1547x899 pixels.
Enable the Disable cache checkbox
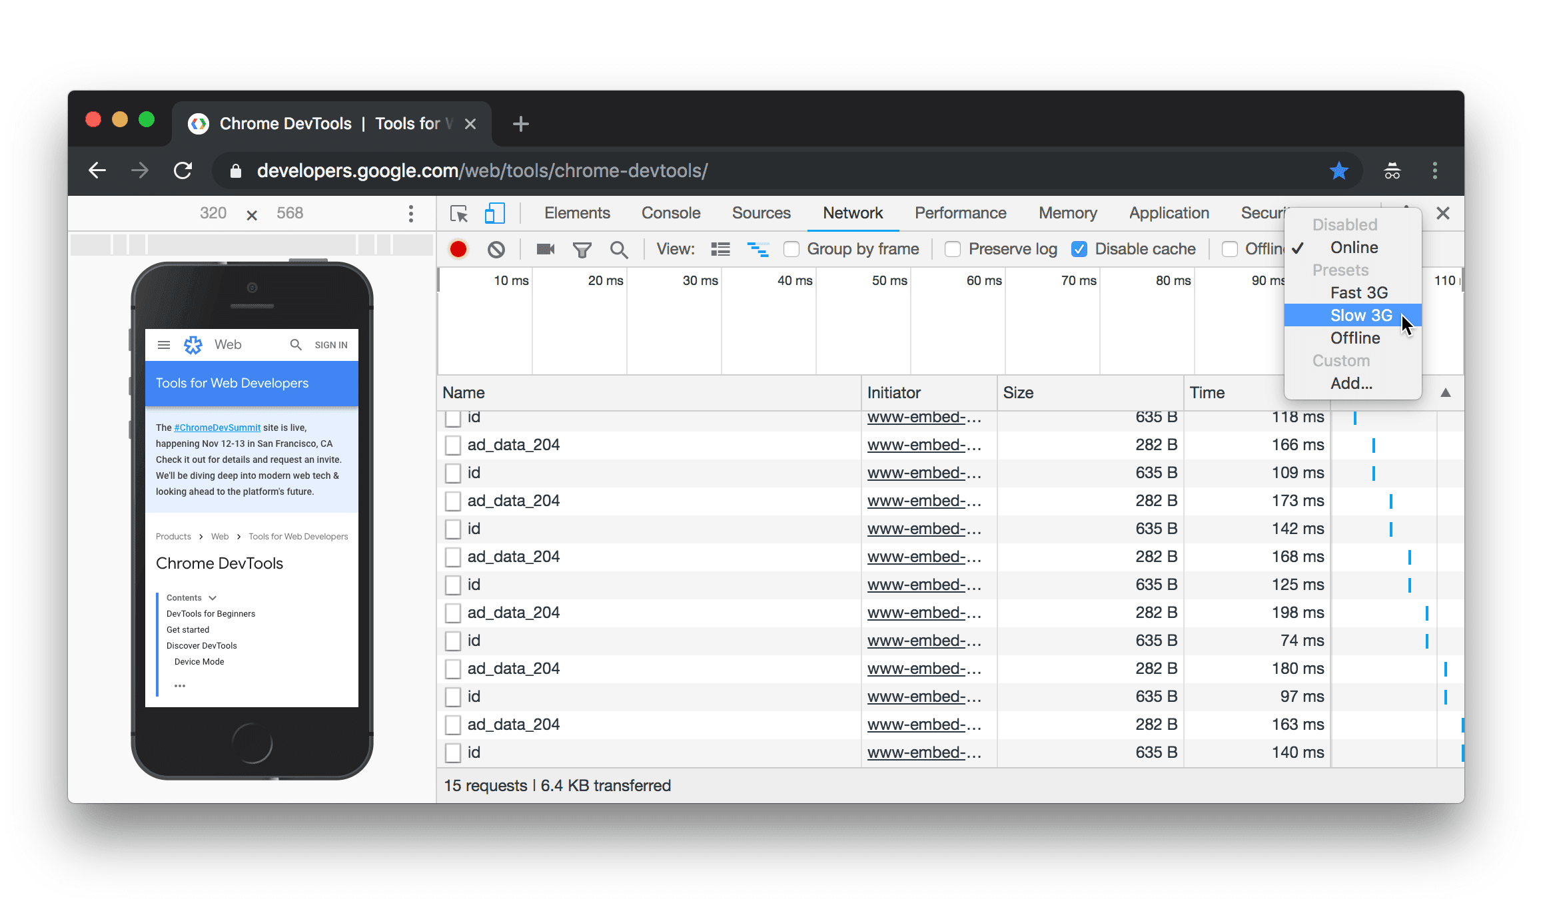[1079, 248]
